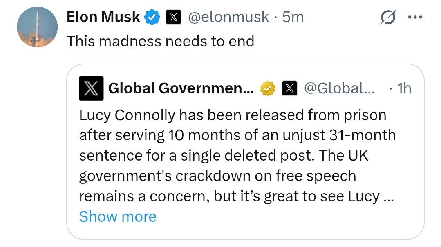This screenshot has height=247, width=441.
Task: Click the quoted post's X logo avatar
Action: [x=91, y=88]
